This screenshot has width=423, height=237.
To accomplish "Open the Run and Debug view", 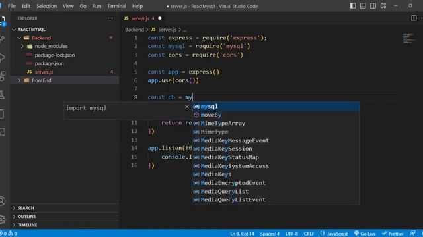I will tap(2, 57).
